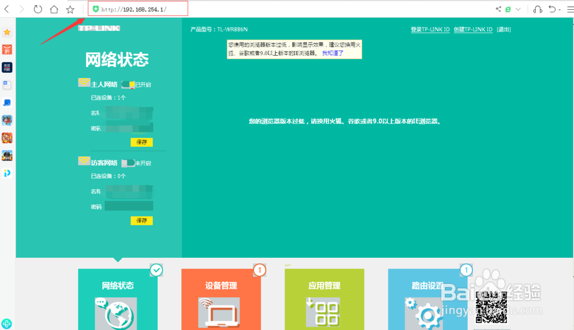The height and width of the screenshot is (330, 574).
Task: Click the 主人网络 name input field
Action: tap(129, 113)
